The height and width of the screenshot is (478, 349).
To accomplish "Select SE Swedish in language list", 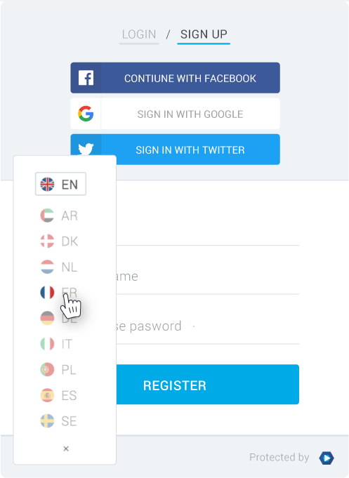I will coord(58,421).
